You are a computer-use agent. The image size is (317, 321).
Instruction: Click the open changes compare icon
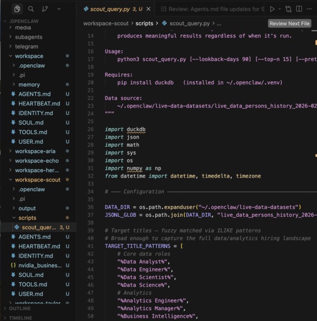tap(288, 9)
